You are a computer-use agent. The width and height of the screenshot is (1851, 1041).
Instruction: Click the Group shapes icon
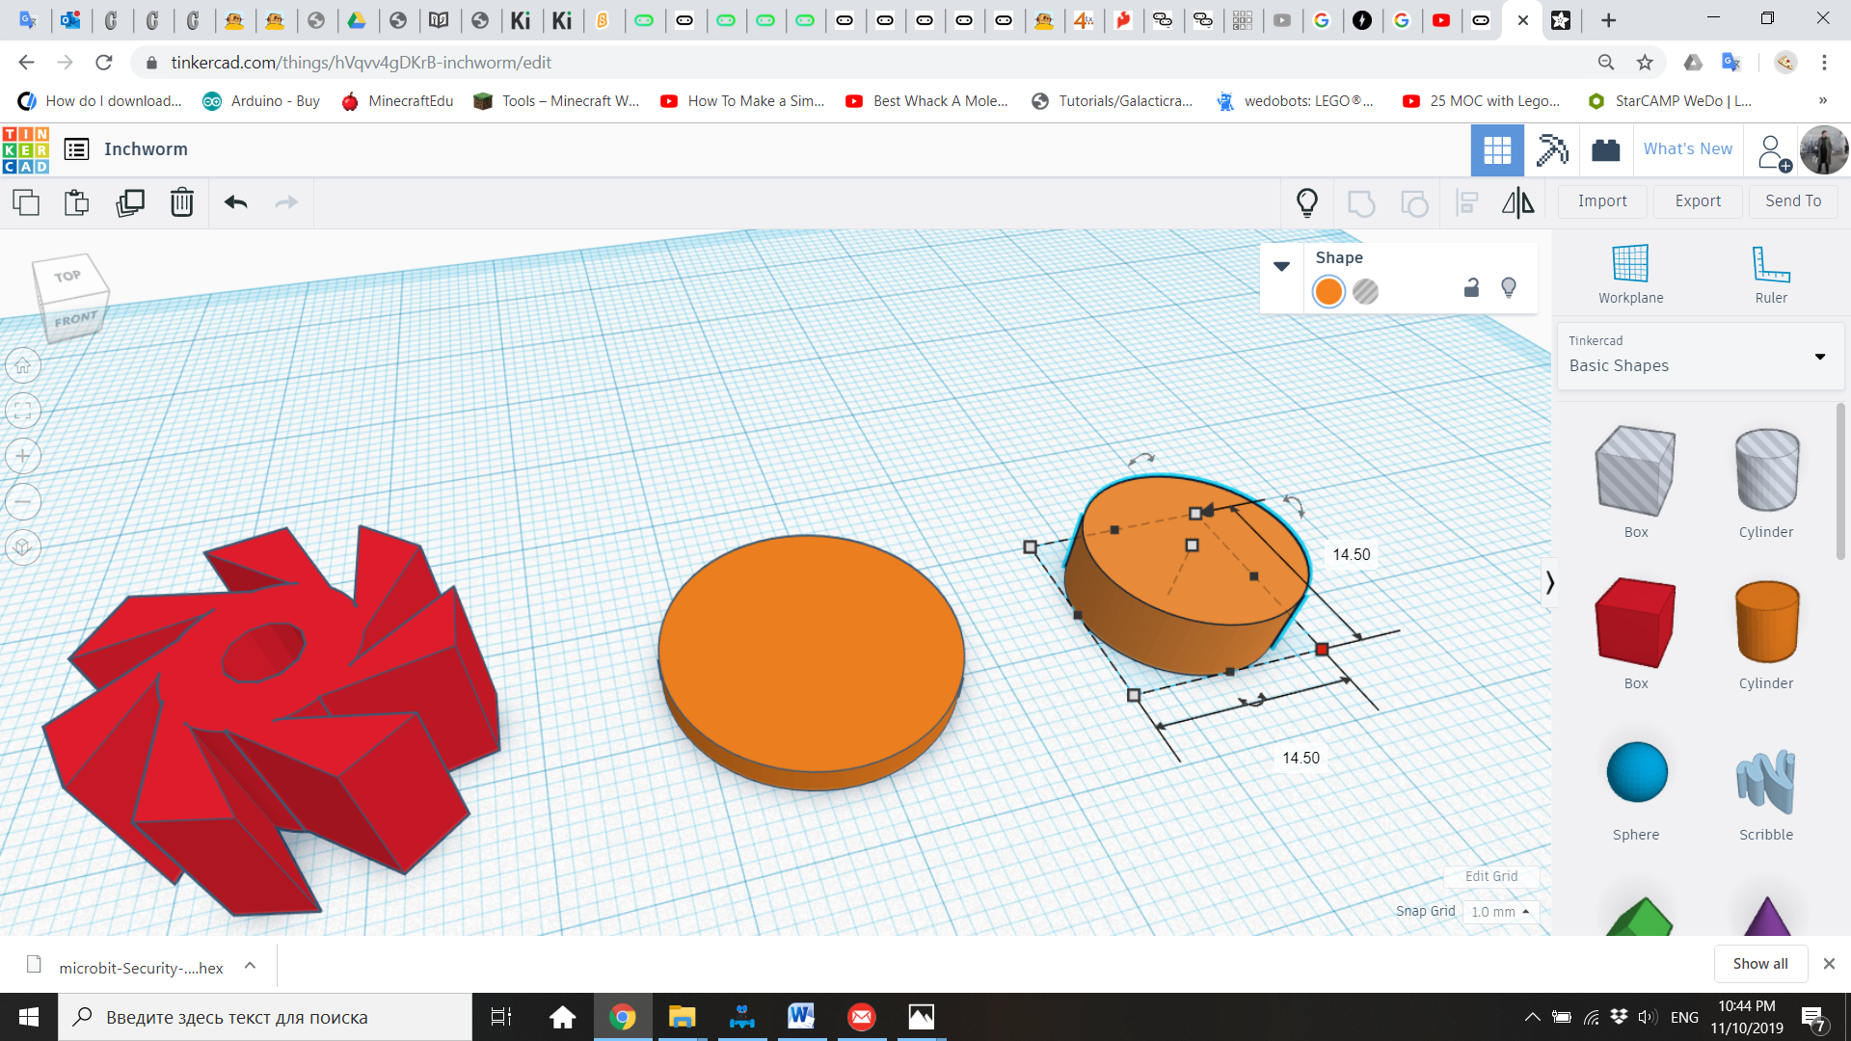tap(1361, 202)
